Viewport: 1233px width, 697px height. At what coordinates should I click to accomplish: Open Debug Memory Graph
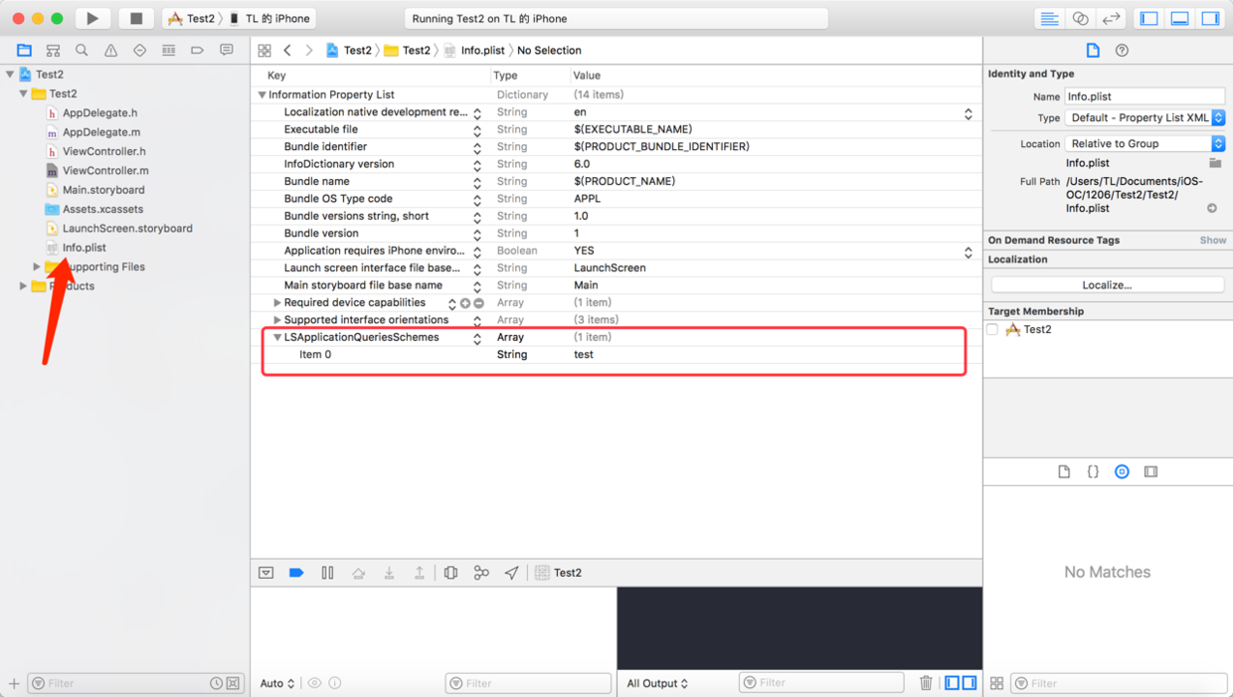coord(481,573)
